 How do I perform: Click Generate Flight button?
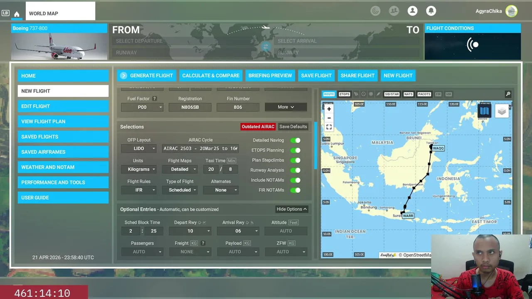(x=147, y=76)
